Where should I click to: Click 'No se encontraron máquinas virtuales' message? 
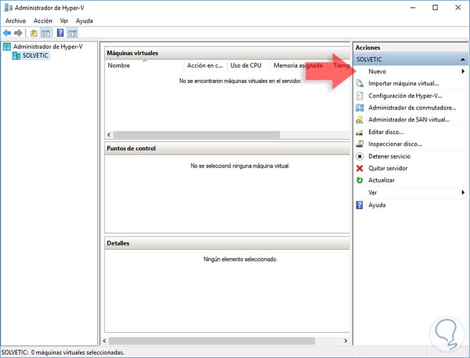(240, 81)
